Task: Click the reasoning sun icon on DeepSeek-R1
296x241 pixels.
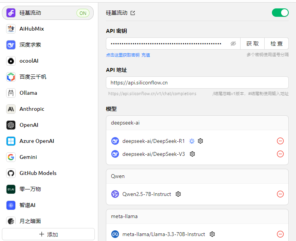Action: [x=192, y=141]
